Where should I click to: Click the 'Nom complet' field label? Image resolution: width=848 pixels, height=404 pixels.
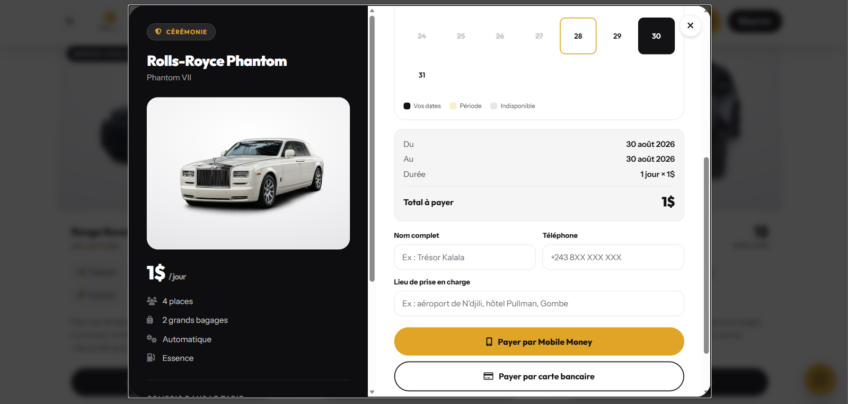[x=417, y=235]
